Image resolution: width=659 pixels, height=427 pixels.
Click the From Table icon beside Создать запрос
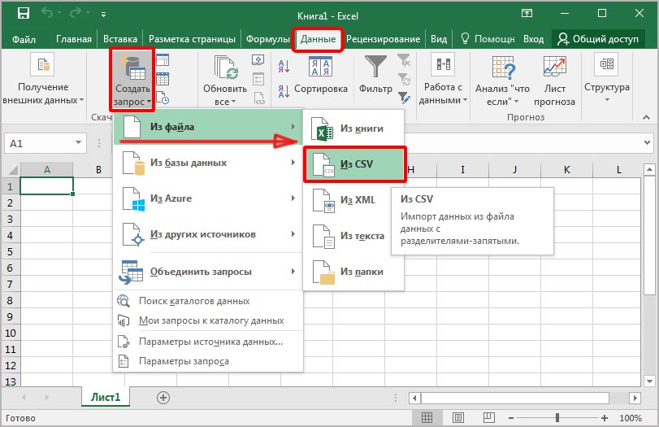click(x=163, y=79)
